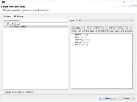Select the Account : String tree item

pos(35,27)
